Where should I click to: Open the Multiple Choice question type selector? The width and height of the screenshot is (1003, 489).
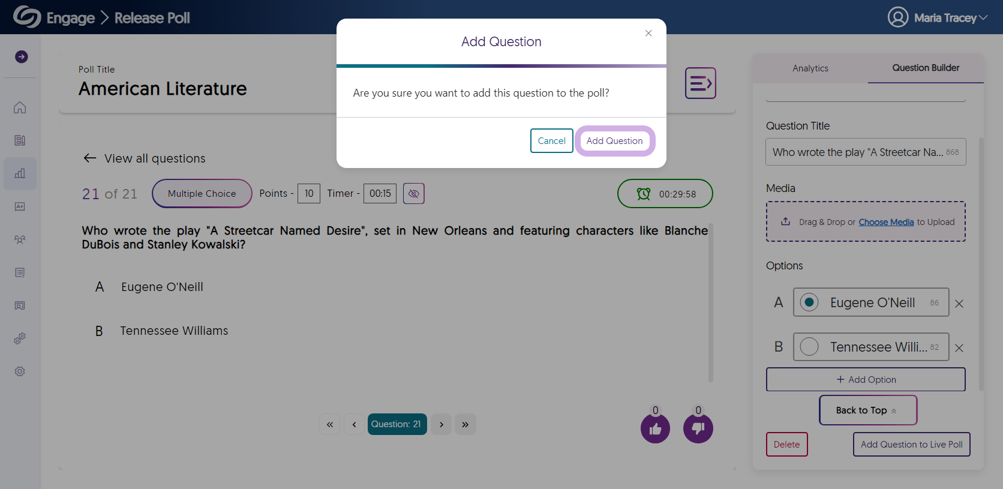pyautogui.click(x=202, y=194)
